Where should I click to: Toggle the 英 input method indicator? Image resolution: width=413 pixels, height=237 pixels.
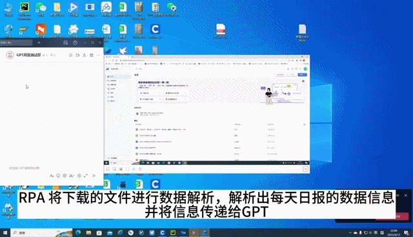(x=376, y=232)
